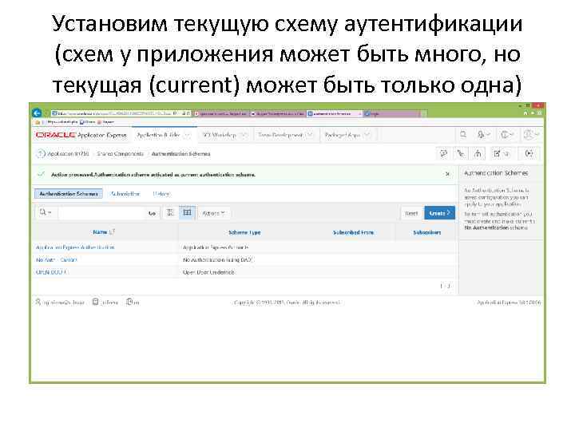Select the History sub-tab

pyautogui.click(x=161, y=193)
